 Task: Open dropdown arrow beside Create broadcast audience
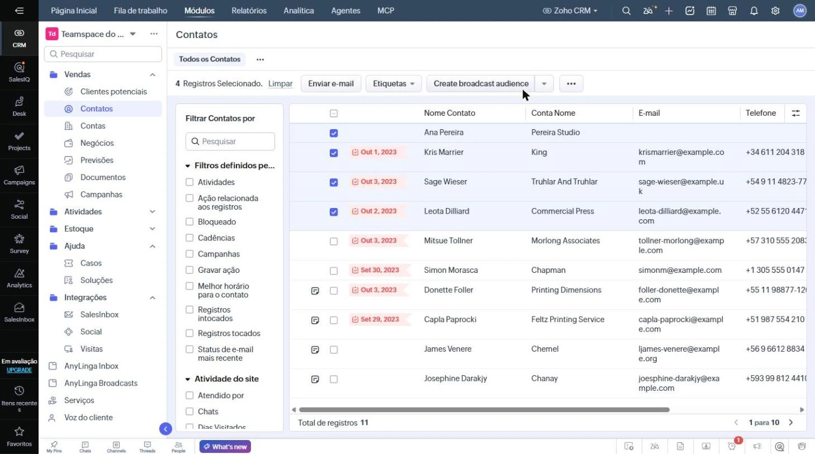coord(544,83)
